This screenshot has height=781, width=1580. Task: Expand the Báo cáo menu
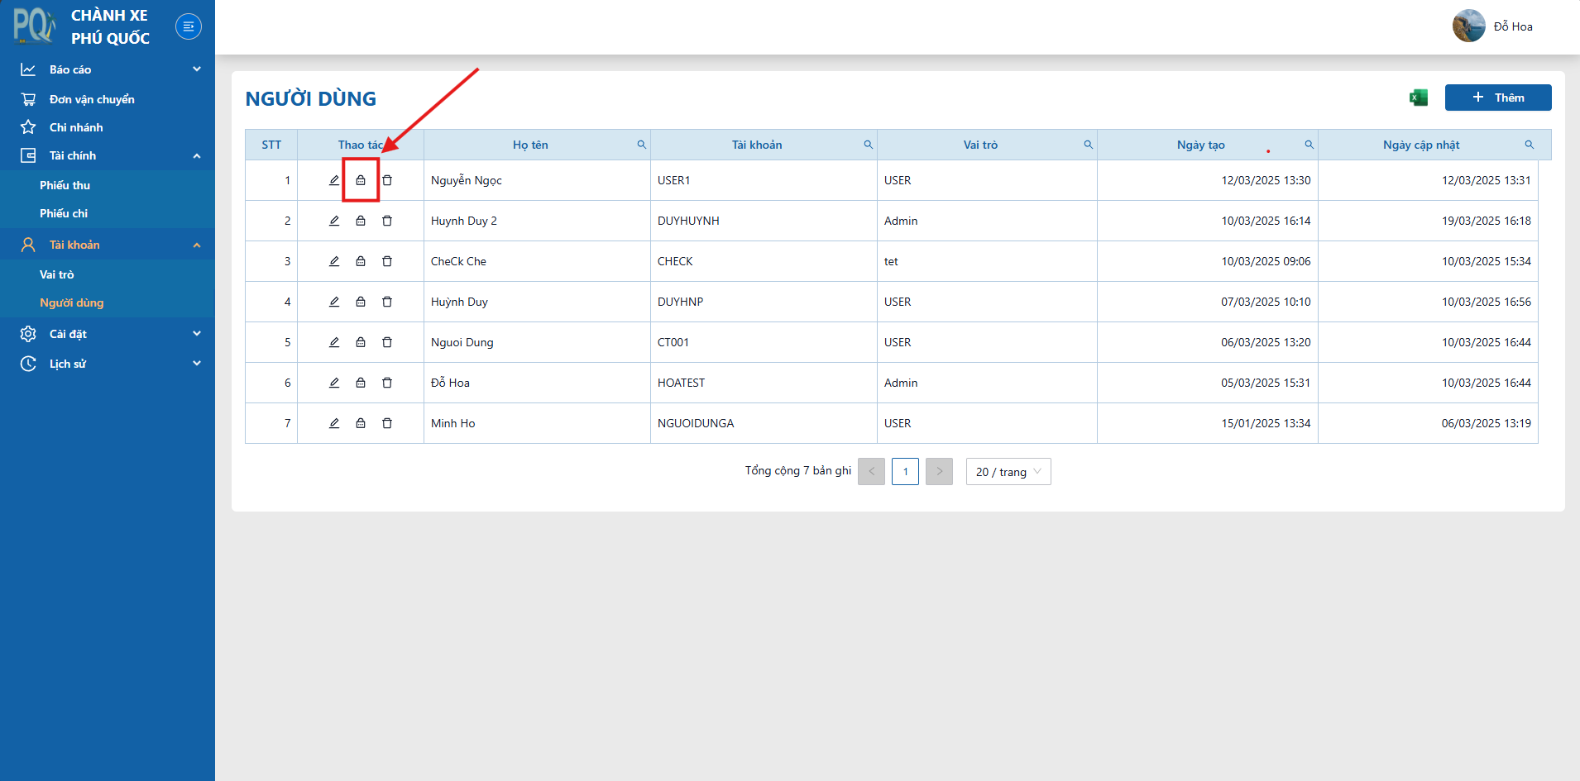tap(108, 69)
